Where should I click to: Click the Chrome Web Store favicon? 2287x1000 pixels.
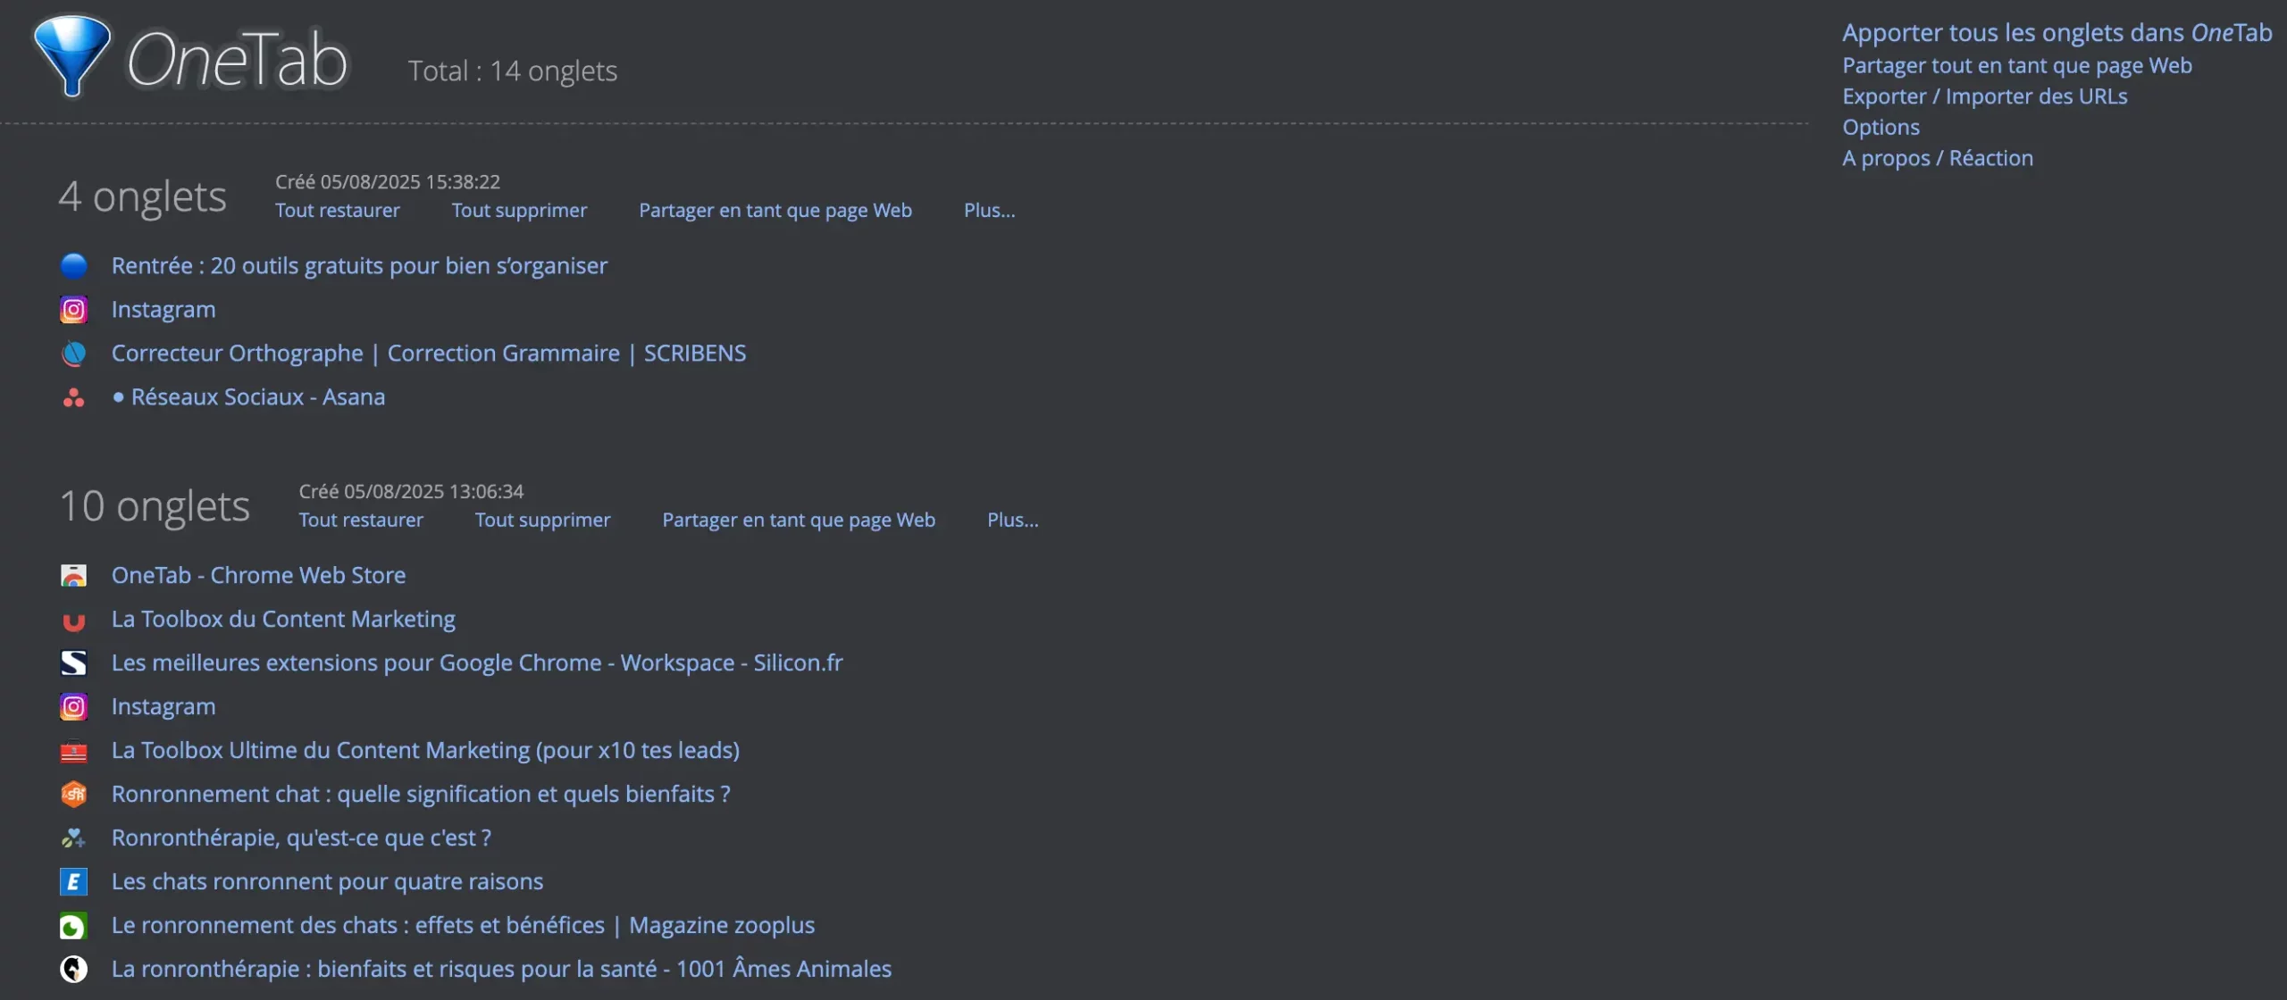[x=73, y=576]
